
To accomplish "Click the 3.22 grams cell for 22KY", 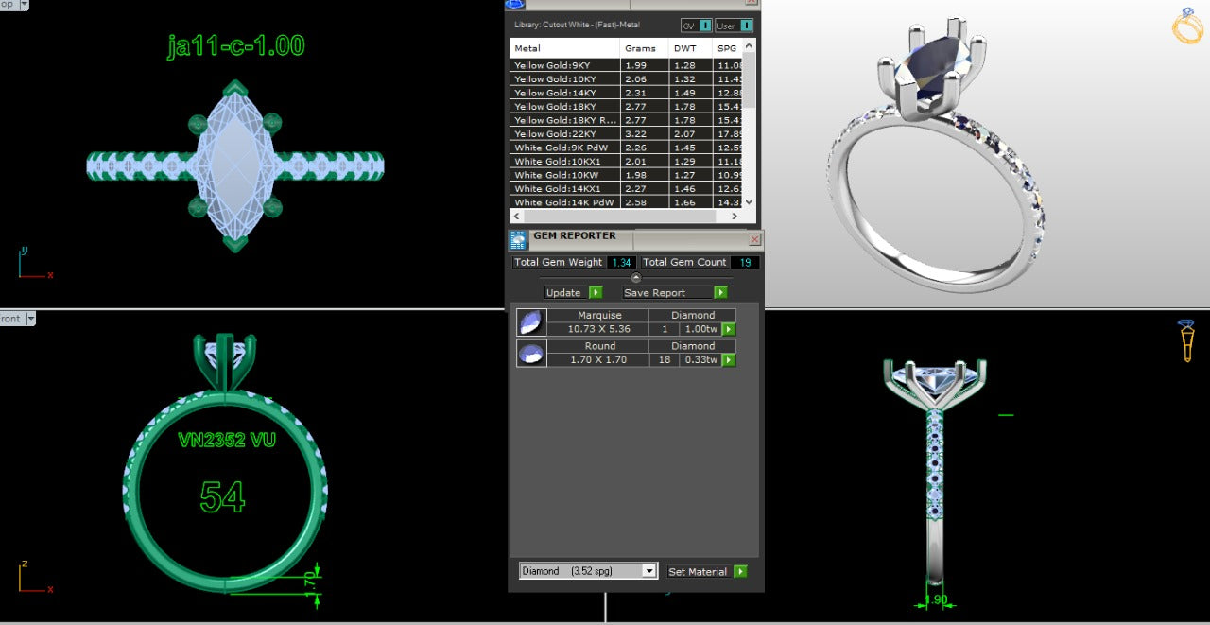I will pos(644,134).
